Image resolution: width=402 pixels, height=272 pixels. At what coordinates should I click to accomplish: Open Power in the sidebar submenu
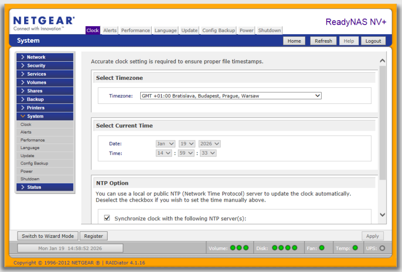coord(45,171)
